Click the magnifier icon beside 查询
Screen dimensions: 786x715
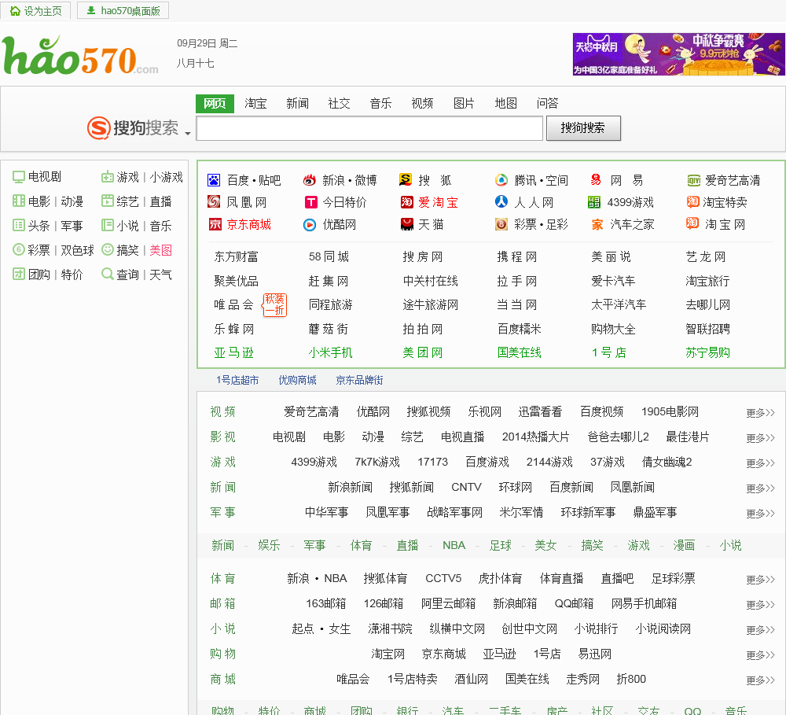pyautogui.click(x=107, y=274)
